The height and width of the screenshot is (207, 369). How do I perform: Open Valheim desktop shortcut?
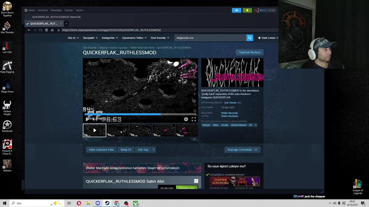point(7,166)
